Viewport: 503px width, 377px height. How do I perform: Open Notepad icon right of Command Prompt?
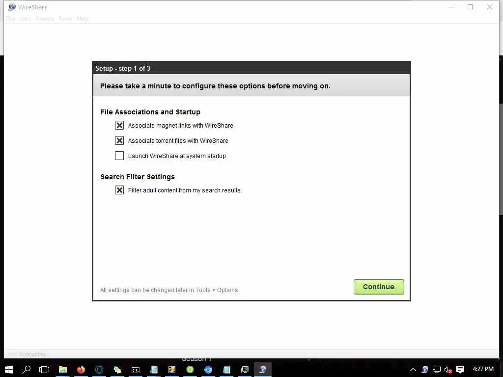pos(154,370)
